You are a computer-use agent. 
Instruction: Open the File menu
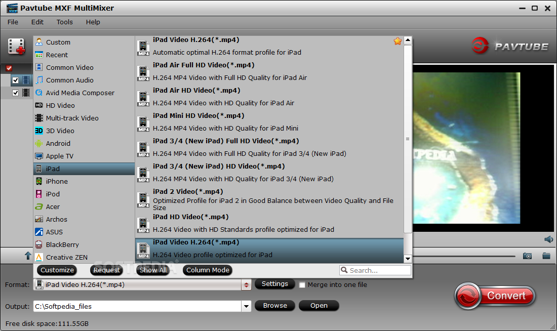tap(13, 22)
